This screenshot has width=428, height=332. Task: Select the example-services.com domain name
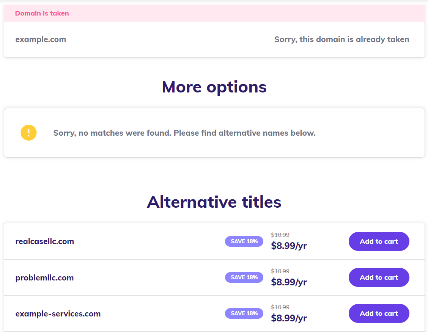coord(58,314)
